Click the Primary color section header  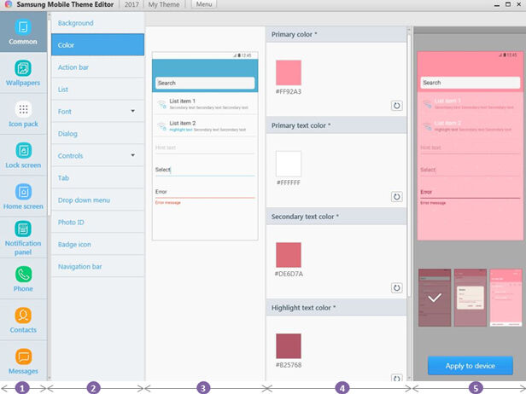336,34
